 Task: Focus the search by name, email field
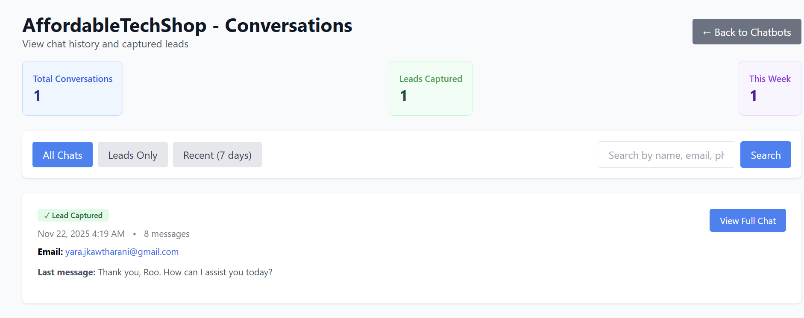(666, 155)
